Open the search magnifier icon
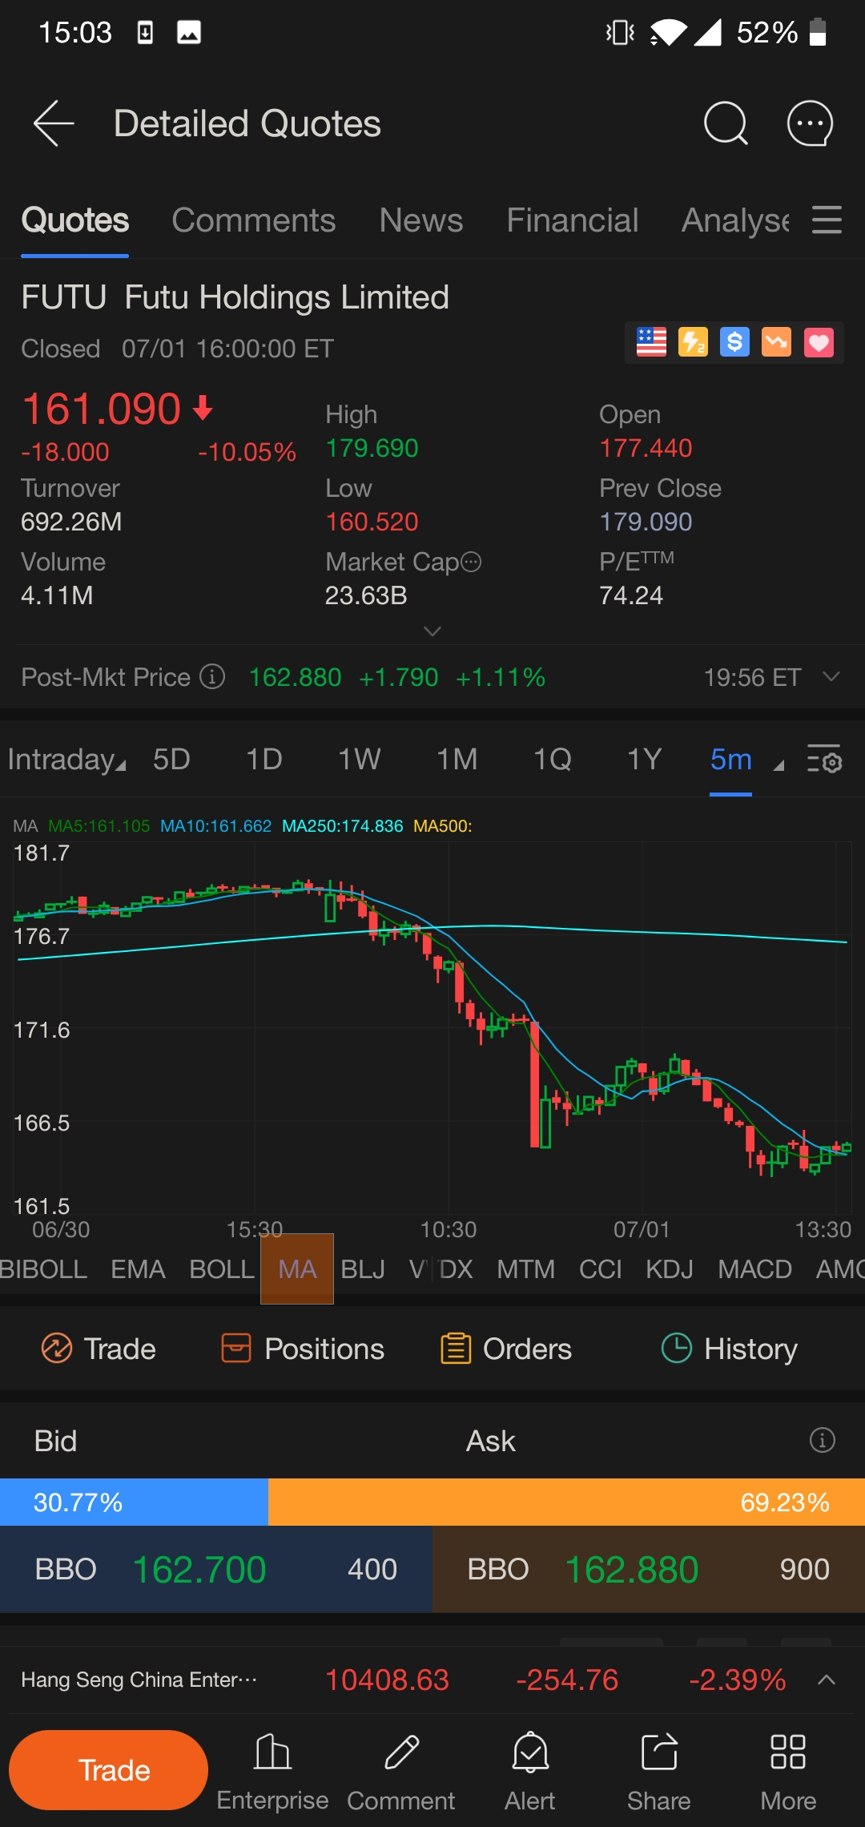The height and width of the screenshot is (1827, 865). tap(726, 123)
